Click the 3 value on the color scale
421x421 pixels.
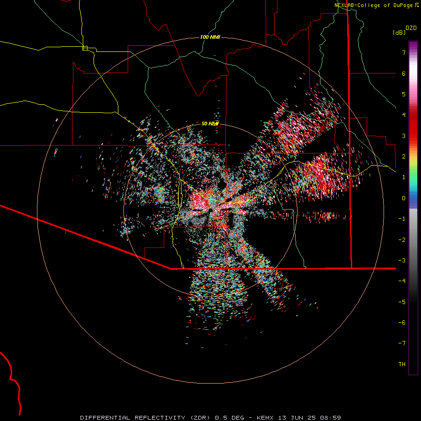click(x=404, y=136)
